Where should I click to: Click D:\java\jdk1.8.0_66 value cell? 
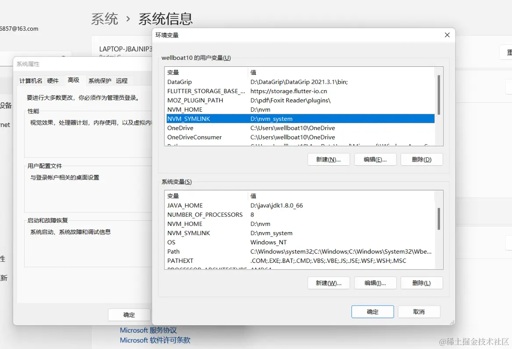pos(276,205)
